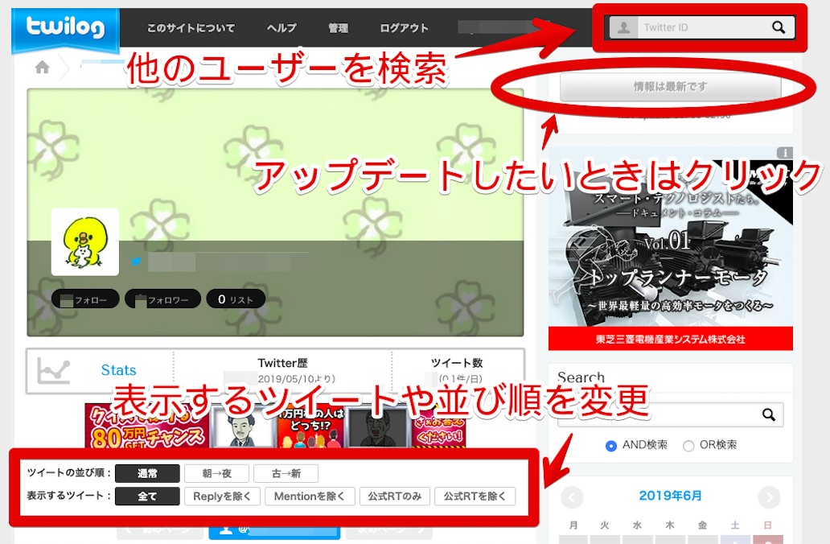This screenshot has width=830, height=544.
Task: Click the Twitter ID search input field
Action: pos(700,28)
